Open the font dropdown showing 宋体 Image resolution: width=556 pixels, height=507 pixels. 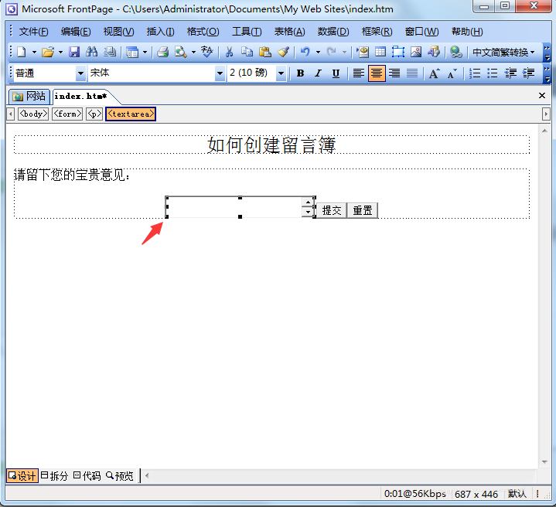(x=220, y=73)
